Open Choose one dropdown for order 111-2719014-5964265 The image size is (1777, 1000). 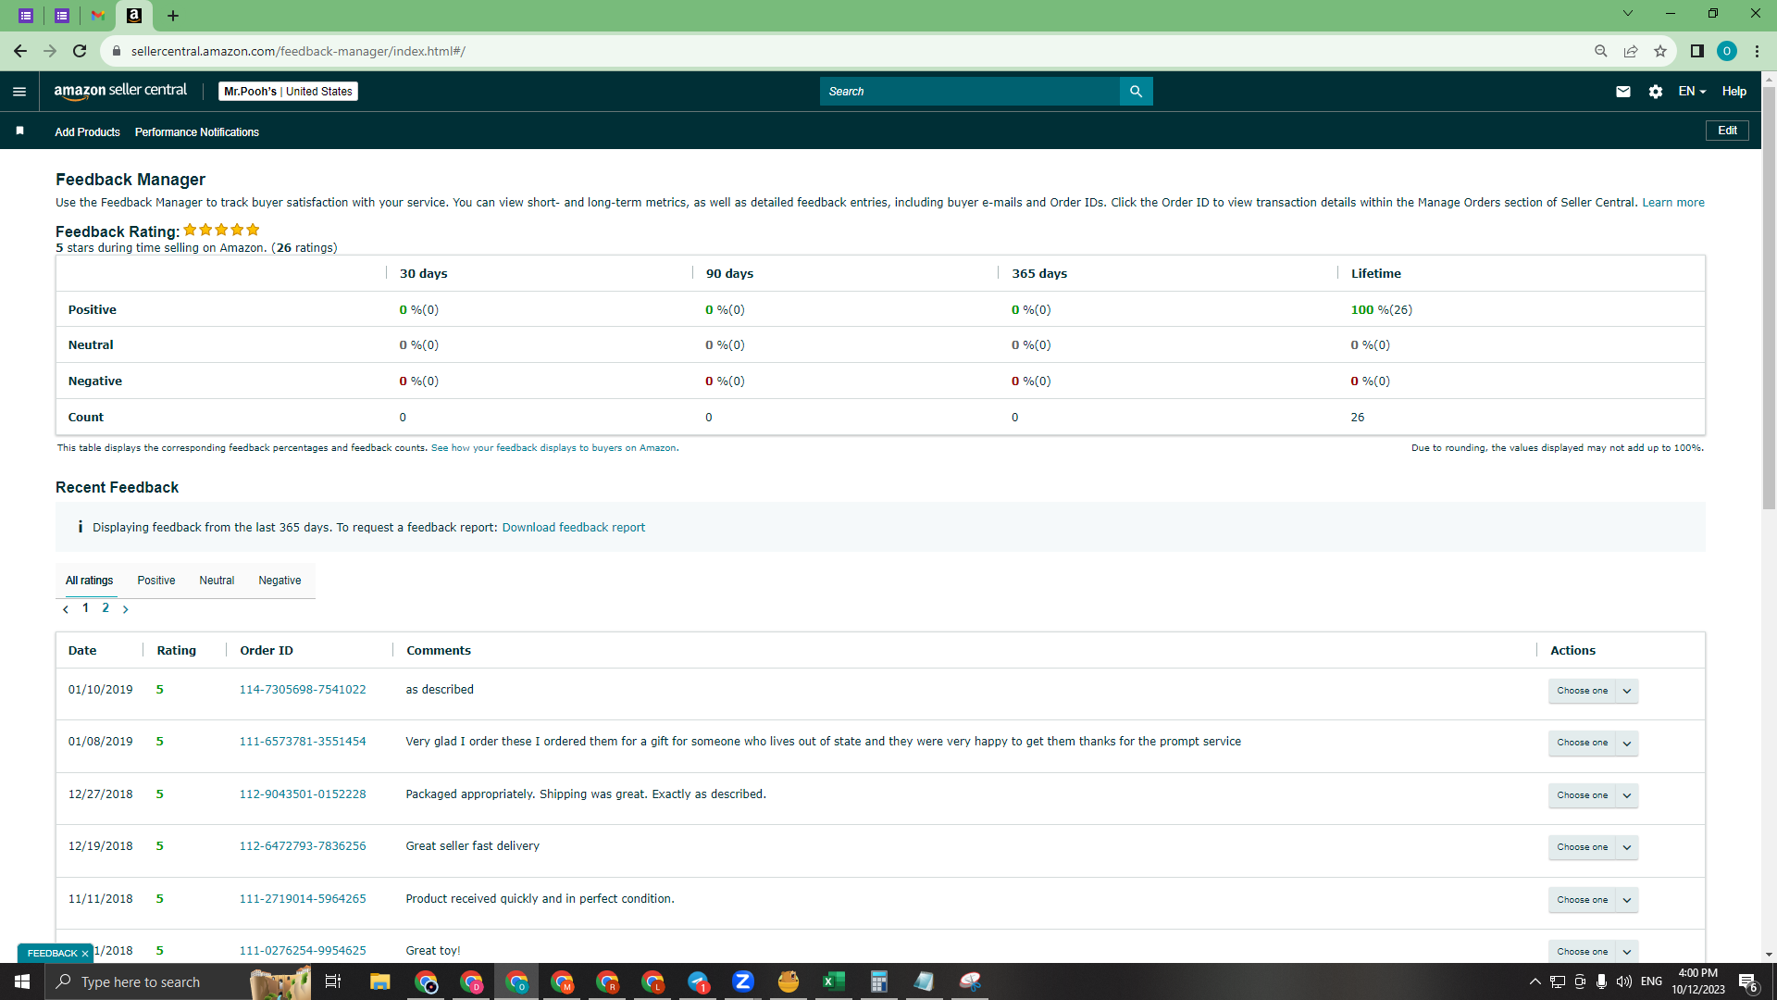[1593, 900]
